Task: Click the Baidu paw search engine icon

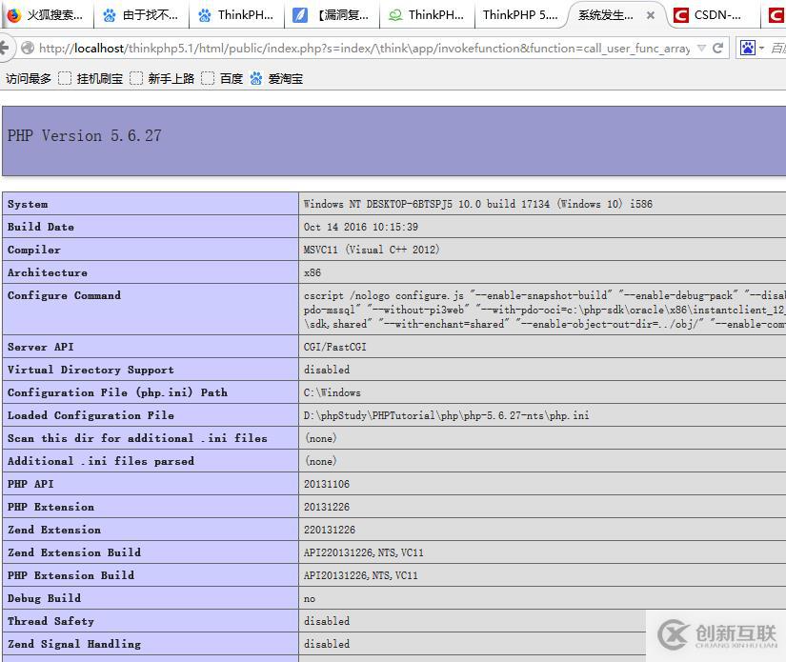Action: [x=747, y=49]
